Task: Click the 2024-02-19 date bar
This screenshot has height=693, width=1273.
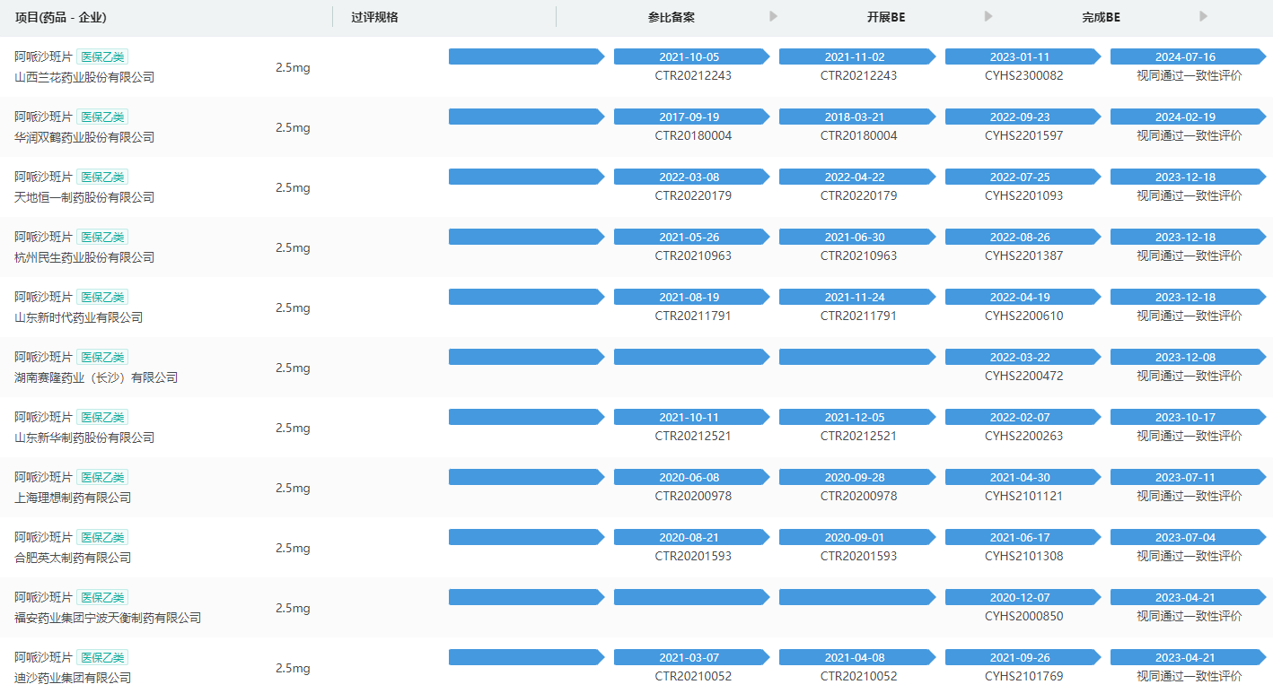Action: pyautogui.click(x=1189, y=117)
